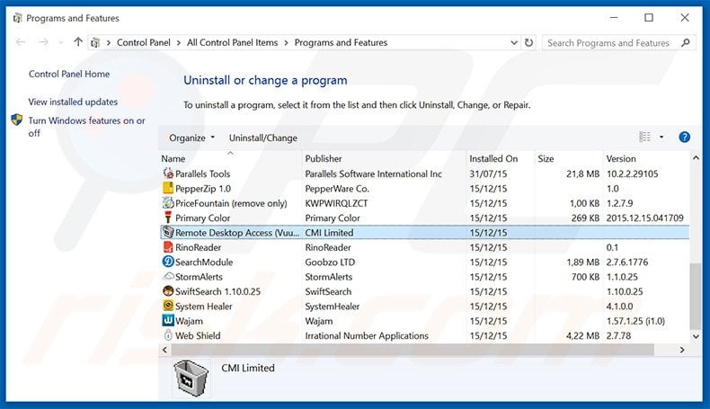Click the Control Panel icon in address bar
710x409 pixels.
tap(95, 42)
